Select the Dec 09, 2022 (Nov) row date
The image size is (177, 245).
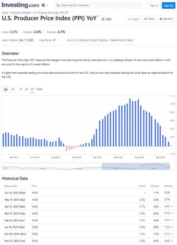pyautogui.click(x=15, y=234)
